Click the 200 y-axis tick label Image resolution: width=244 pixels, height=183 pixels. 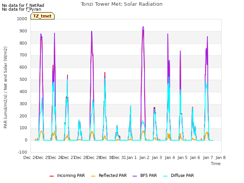pyautogui.click(x=23, y=116)
